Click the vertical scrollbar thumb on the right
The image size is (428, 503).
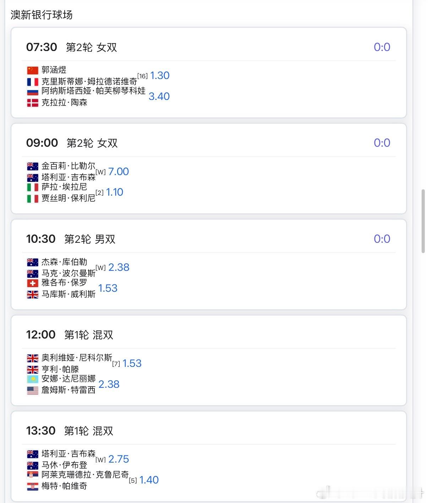[x=423, y=221]
